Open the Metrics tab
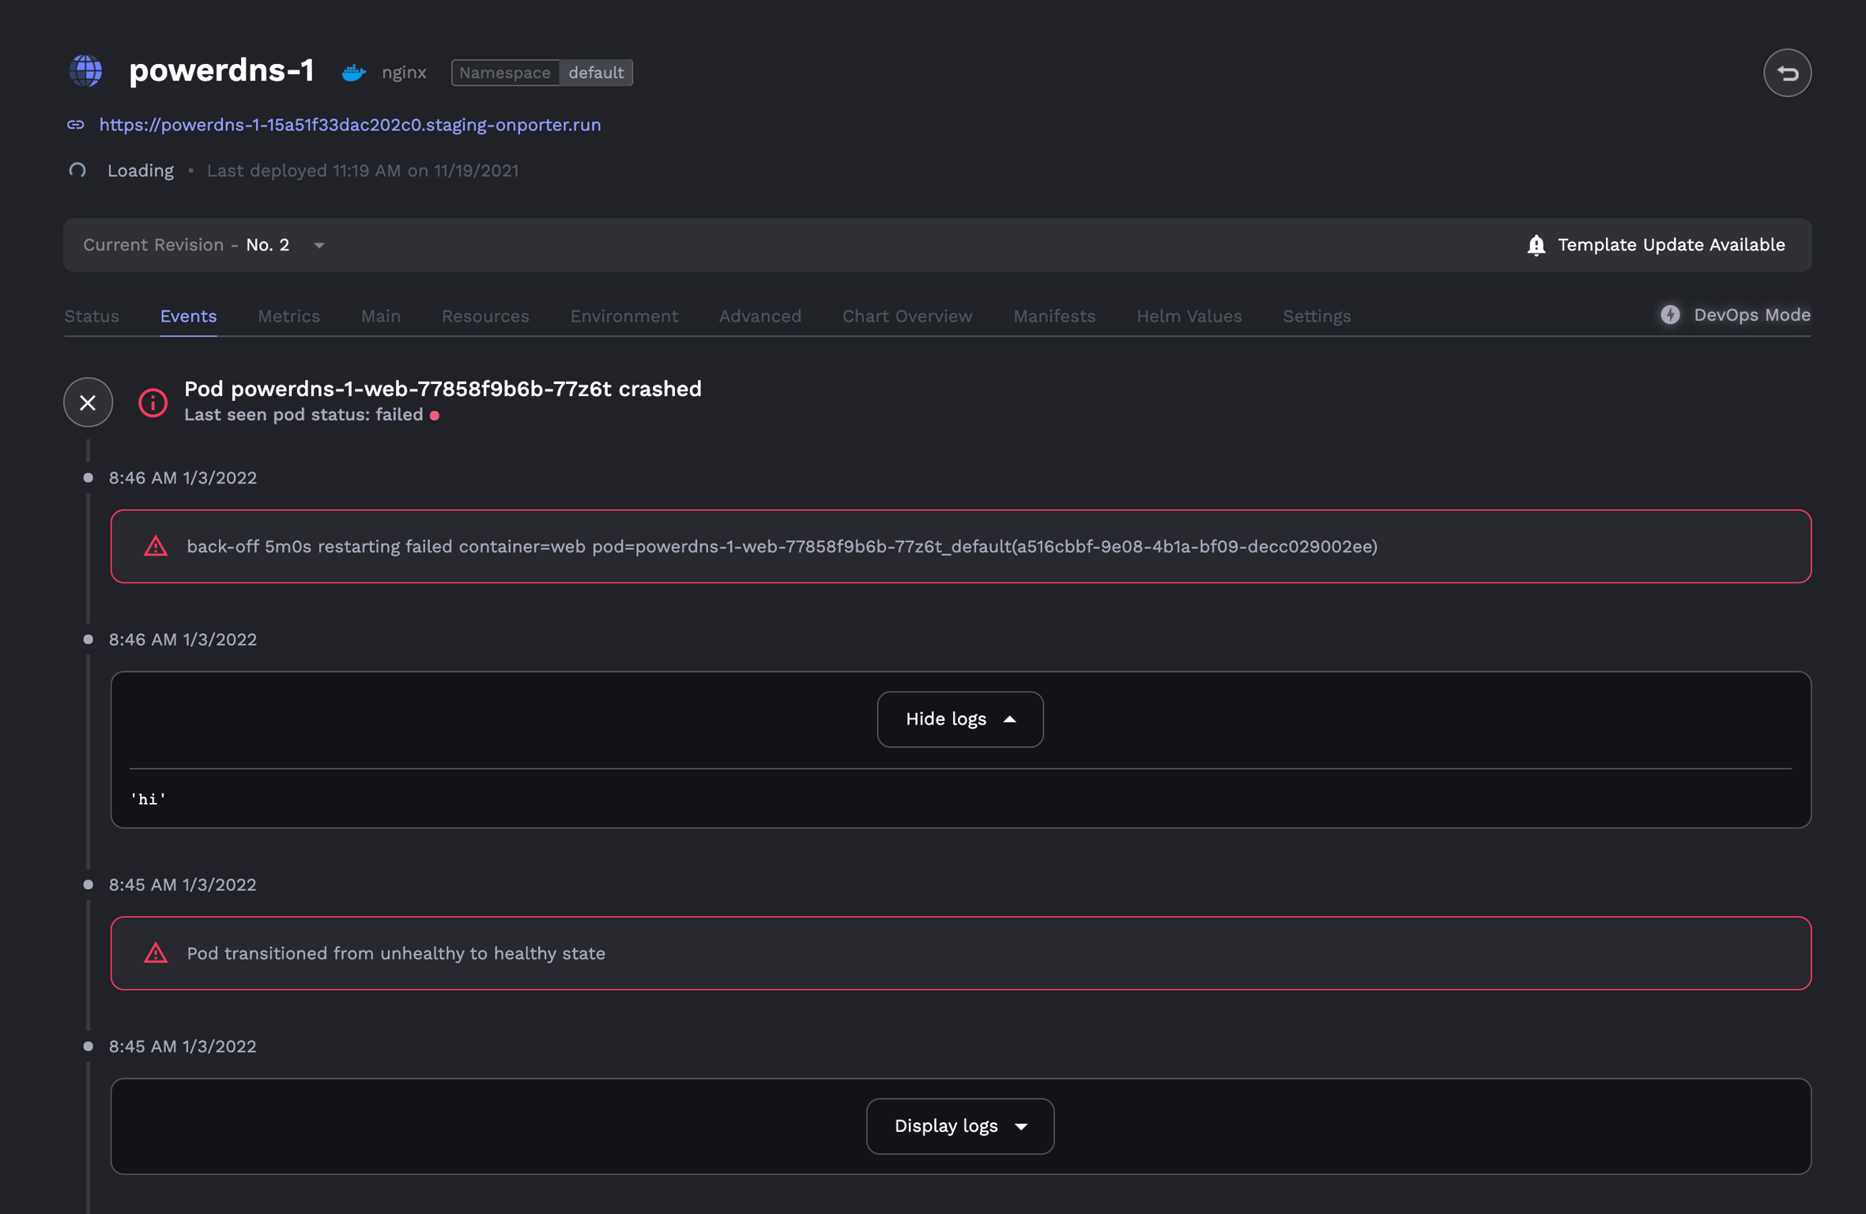1866x1214 pixels. pos(288,316)
